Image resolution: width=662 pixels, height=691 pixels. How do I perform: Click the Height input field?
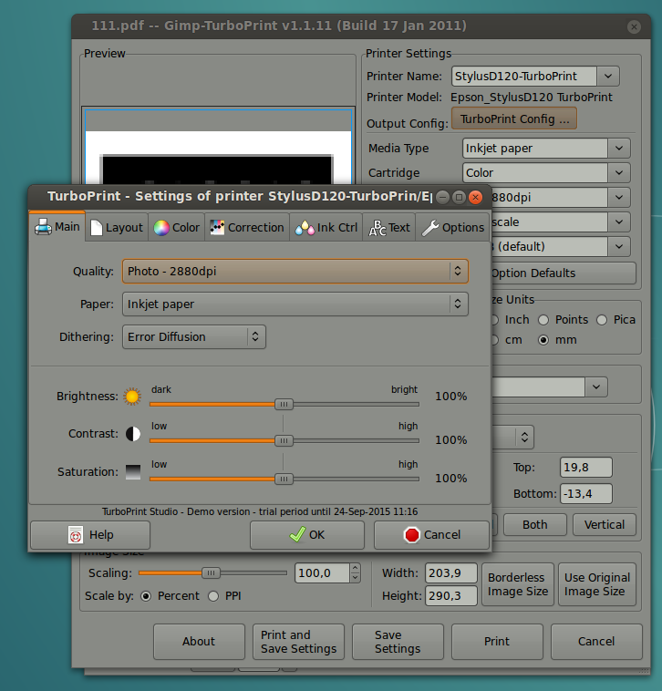pos(451,596)
